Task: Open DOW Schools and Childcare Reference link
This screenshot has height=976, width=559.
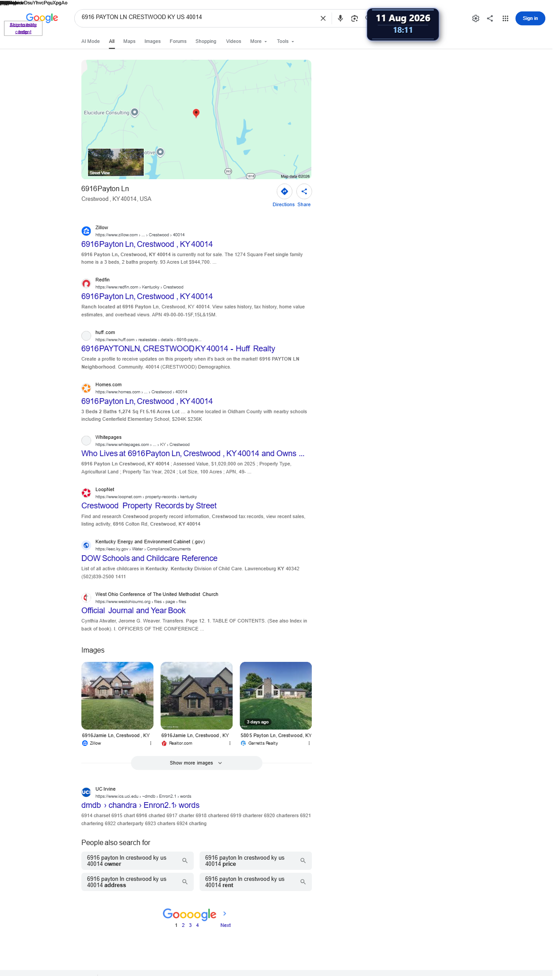Action: pyautogui.click(x=149, y=558)
